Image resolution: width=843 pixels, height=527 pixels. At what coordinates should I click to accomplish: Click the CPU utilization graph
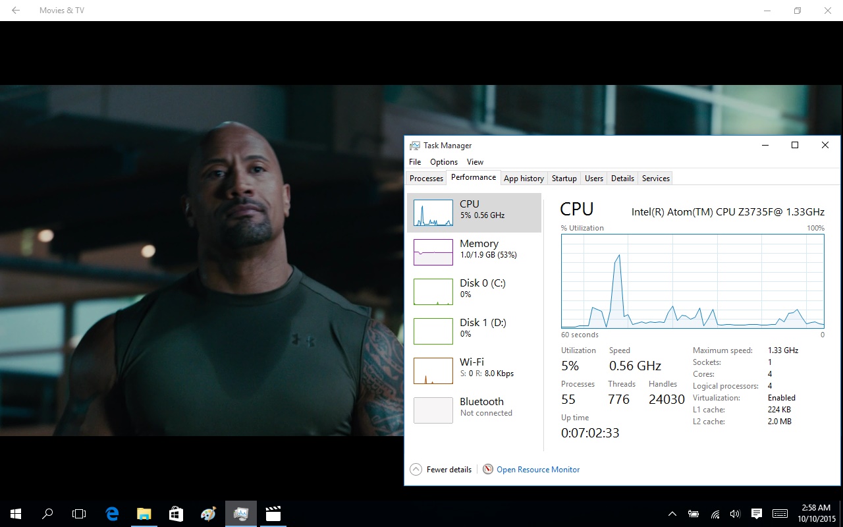tap(692, 281)
